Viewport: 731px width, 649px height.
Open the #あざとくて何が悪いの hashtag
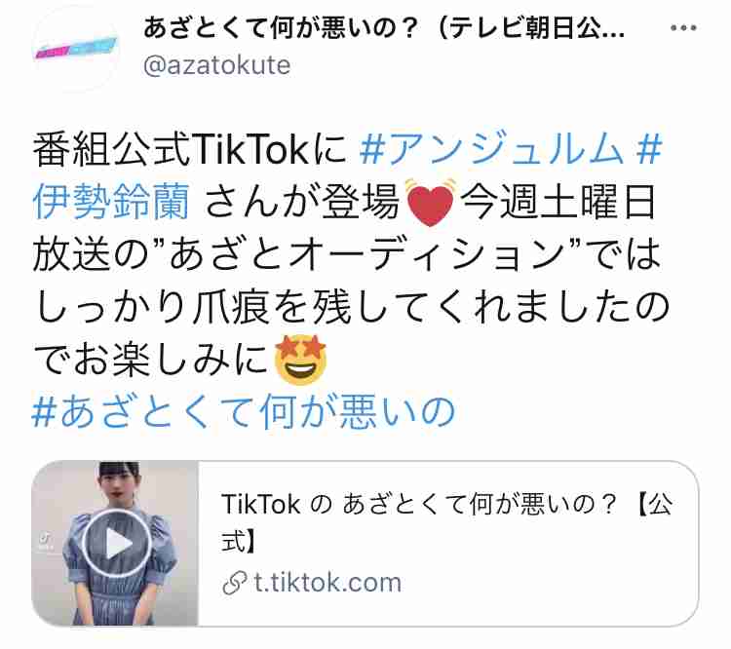(x=244, y=411)
